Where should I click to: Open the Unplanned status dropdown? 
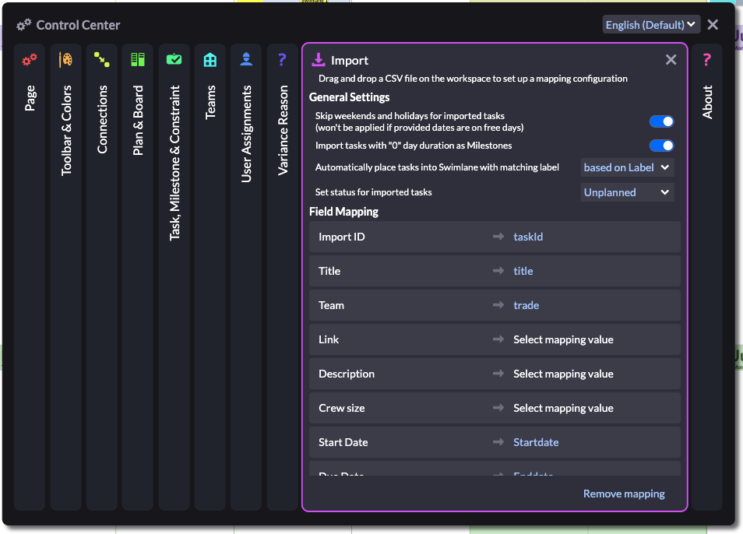[x=627, y=192]
